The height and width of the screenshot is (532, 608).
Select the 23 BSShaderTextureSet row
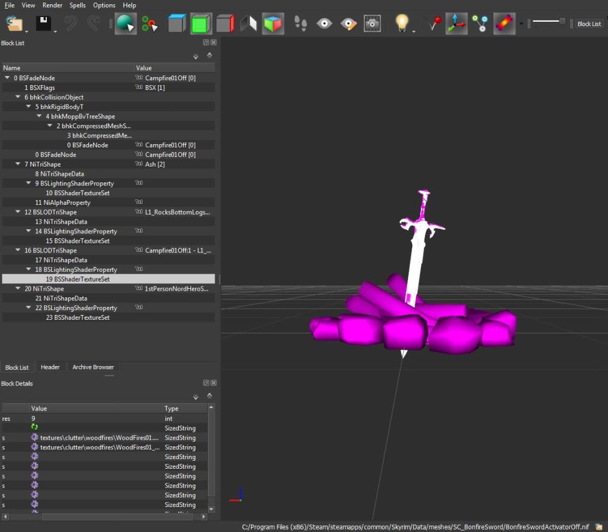tap(109, 317)
